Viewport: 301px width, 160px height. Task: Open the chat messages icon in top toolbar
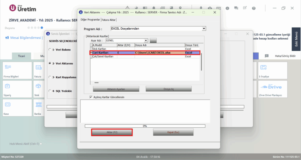click(236, 8)
